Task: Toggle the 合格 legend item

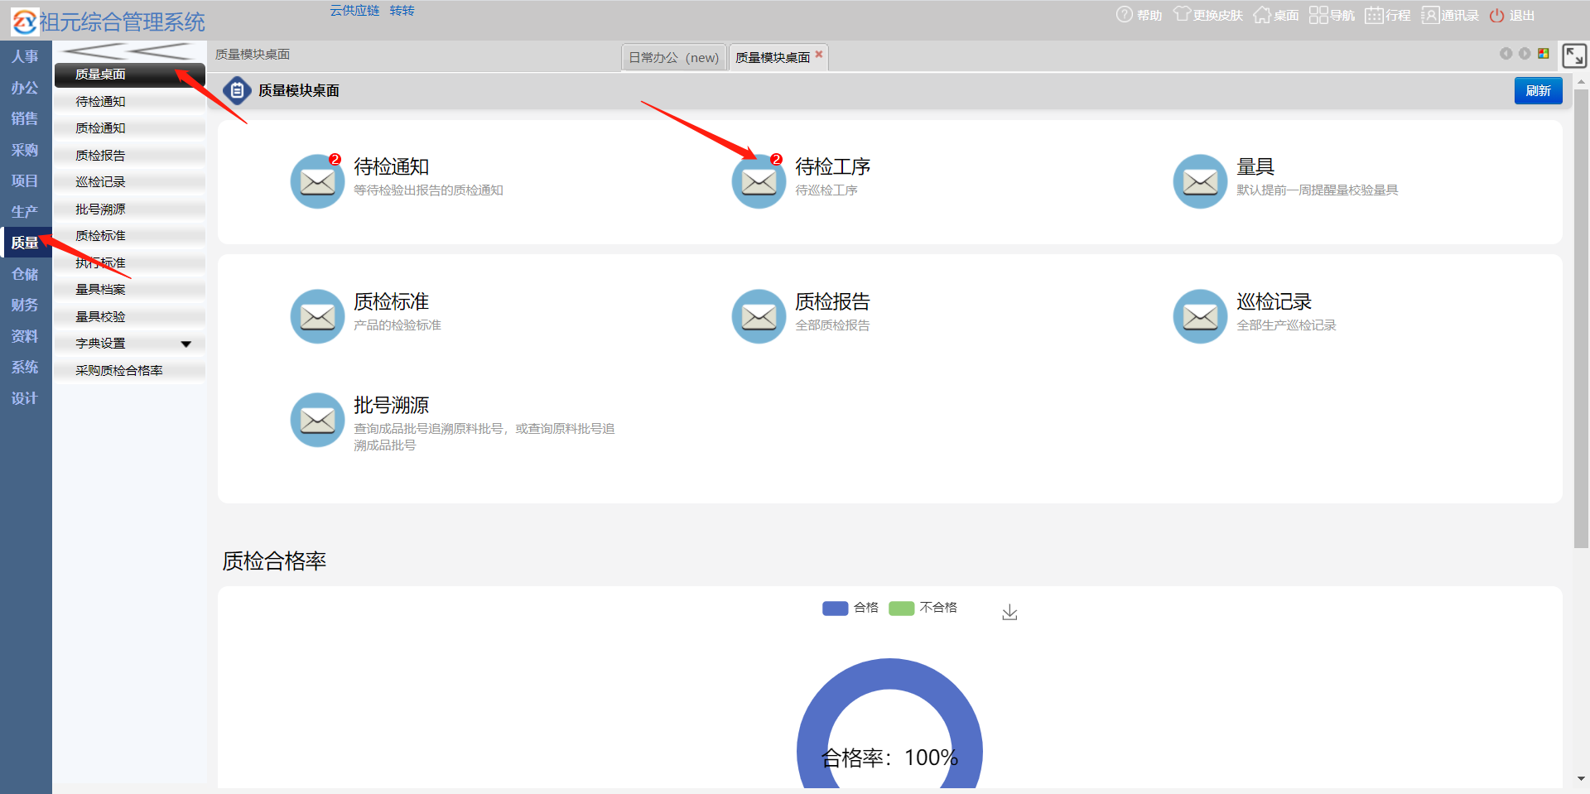Action: (850, 608)
